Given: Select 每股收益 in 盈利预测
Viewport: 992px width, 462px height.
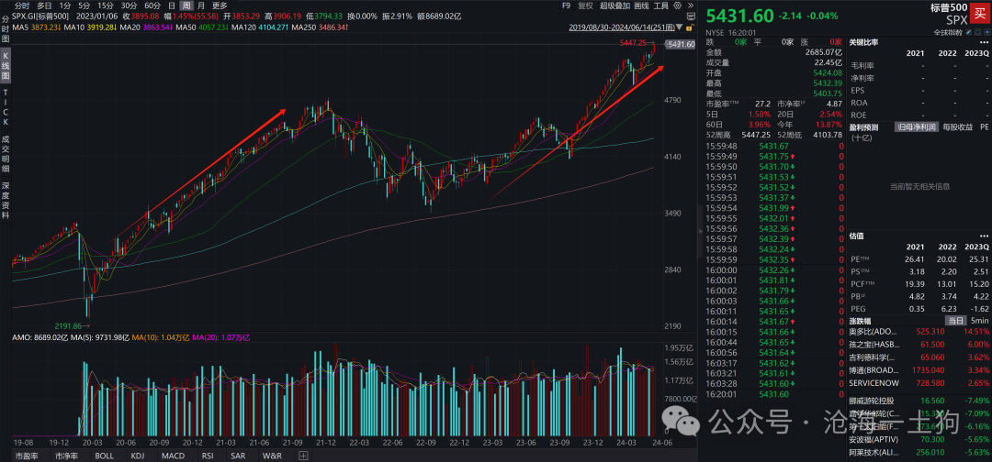Looking at the screenshot, I should click(957, 126).
